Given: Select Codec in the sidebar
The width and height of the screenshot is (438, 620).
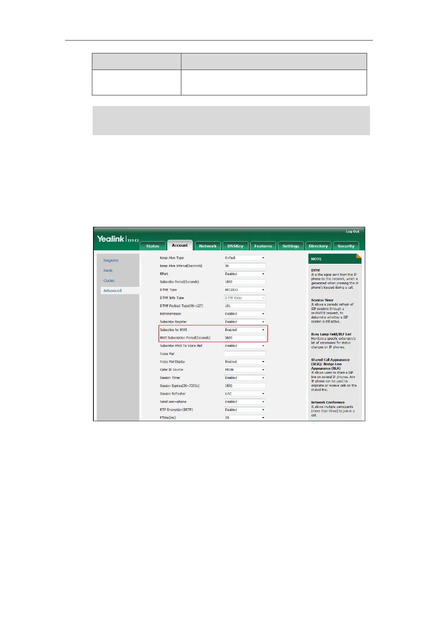Looking at the screenshot, I should [109, 281].
